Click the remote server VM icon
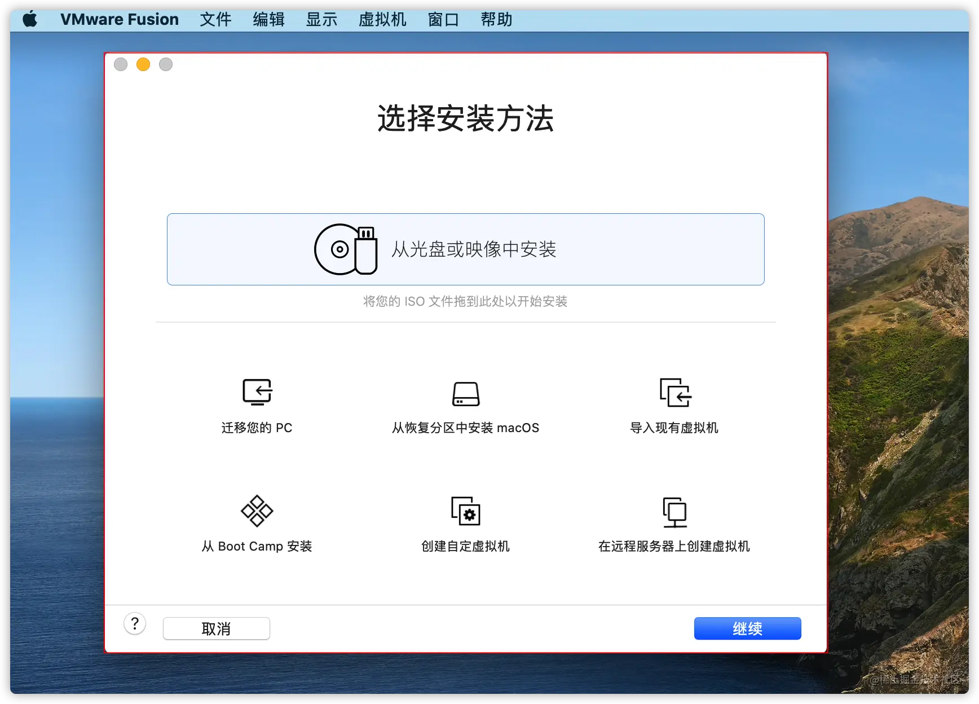 click(674, 512)
